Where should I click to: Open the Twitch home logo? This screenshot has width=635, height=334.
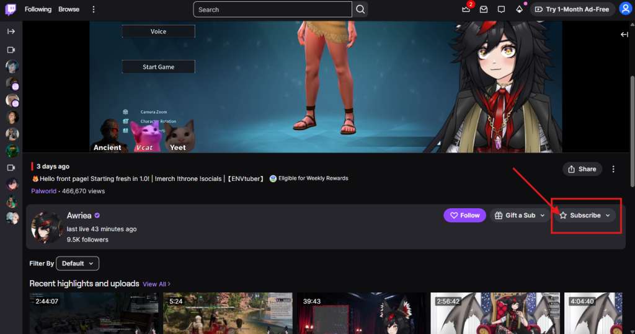coord(11,9)
